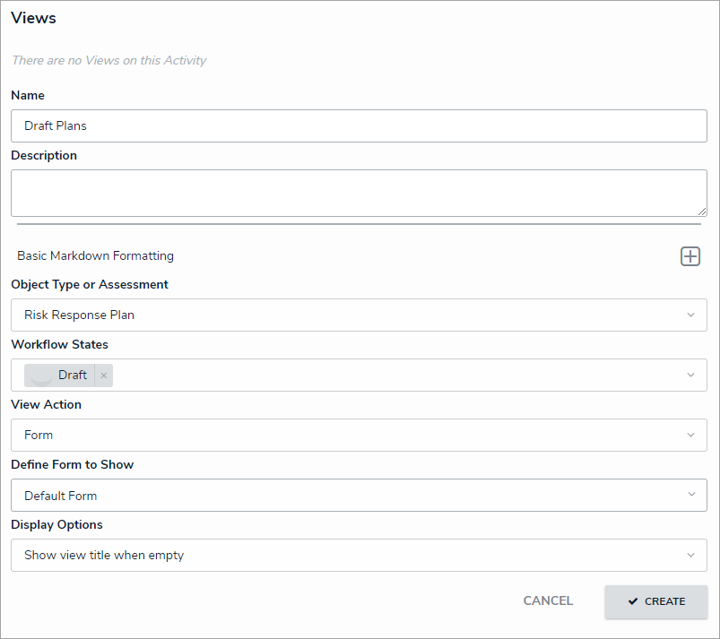Image resolution: width=720 pixels, height=639 pixels.
Task: Grab the Description box resize handle
Action: 701,211
